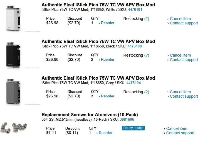210x144 pixels.
Task: Click the Restocking help (?) for black mod
Action: point(147,55)
